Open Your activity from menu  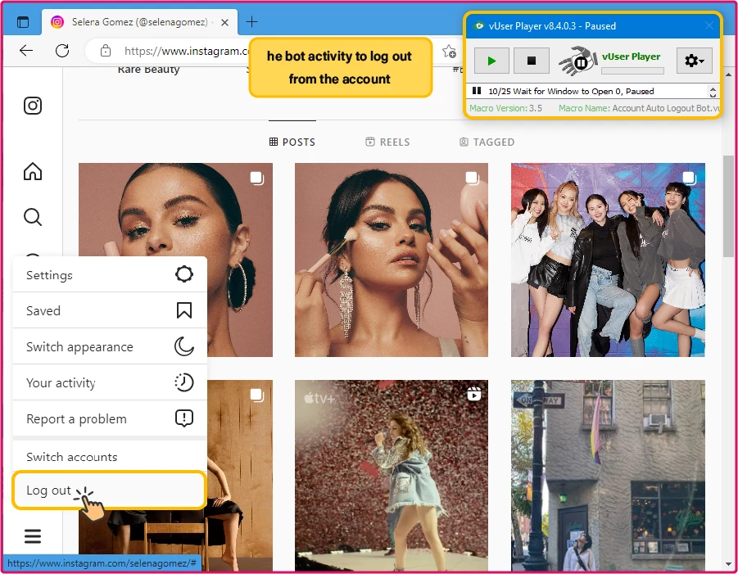click(110, 382)
